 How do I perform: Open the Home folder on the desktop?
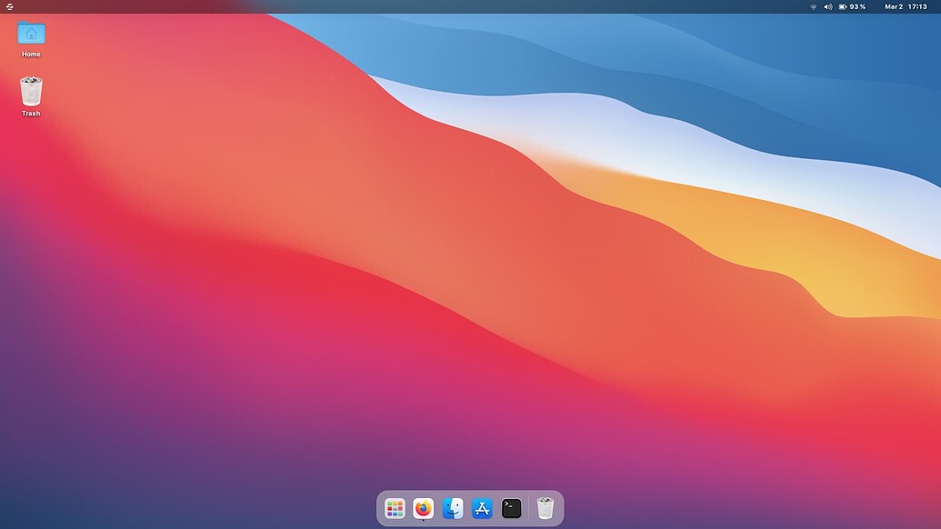(x=31, y=34)
